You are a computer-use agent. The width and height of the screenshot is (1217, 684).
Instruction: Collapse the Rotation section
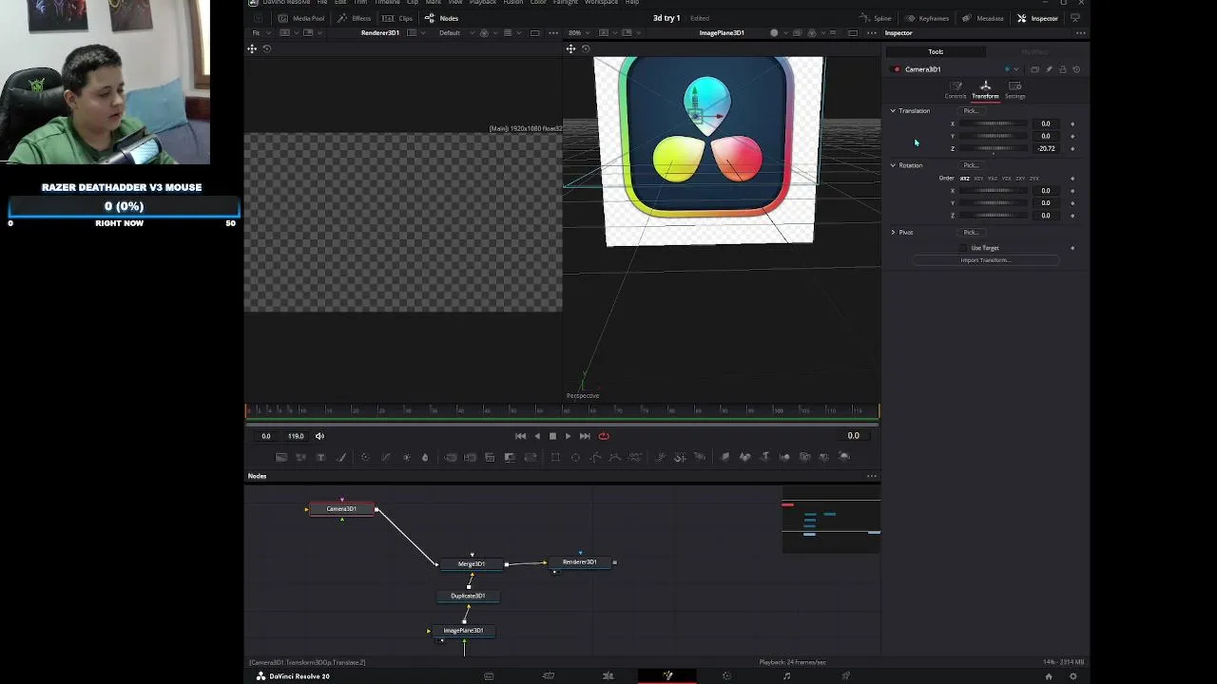tap(893, 165)
